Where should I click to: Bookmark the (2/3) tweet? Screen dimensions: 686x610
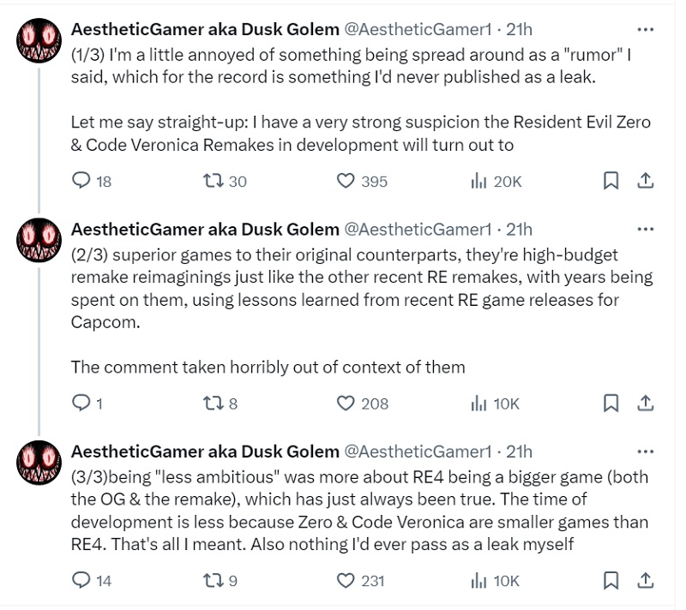tap(611, 403)
